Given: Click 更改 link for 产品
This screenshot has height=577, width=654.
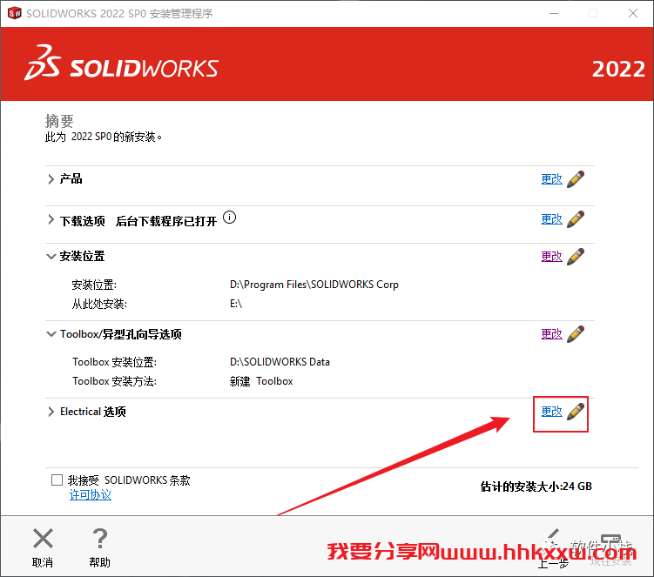Looking at the screenshot, I should tap(552, 179).
